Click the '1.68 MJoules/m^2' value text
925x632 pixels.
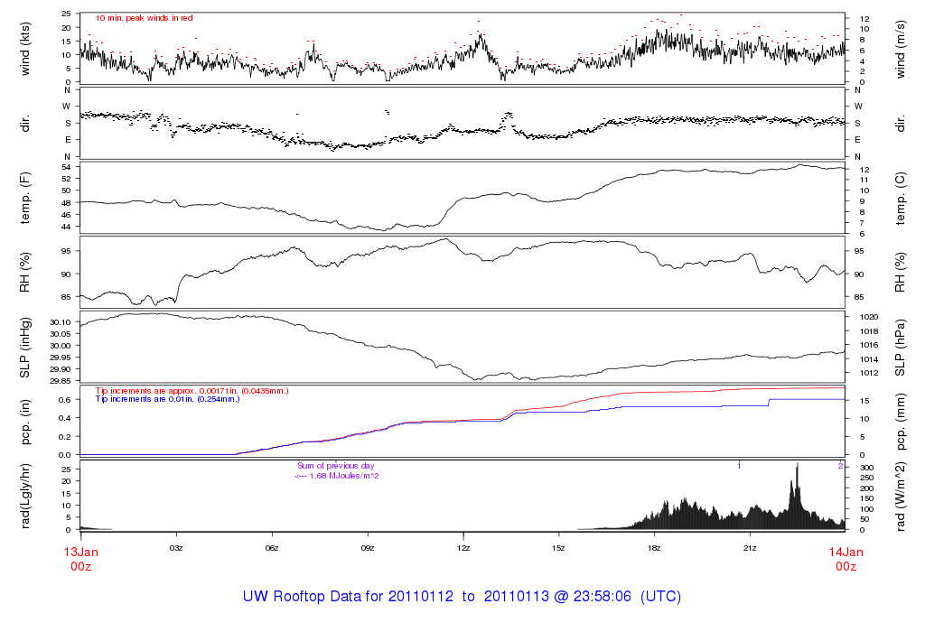point(342,475)
